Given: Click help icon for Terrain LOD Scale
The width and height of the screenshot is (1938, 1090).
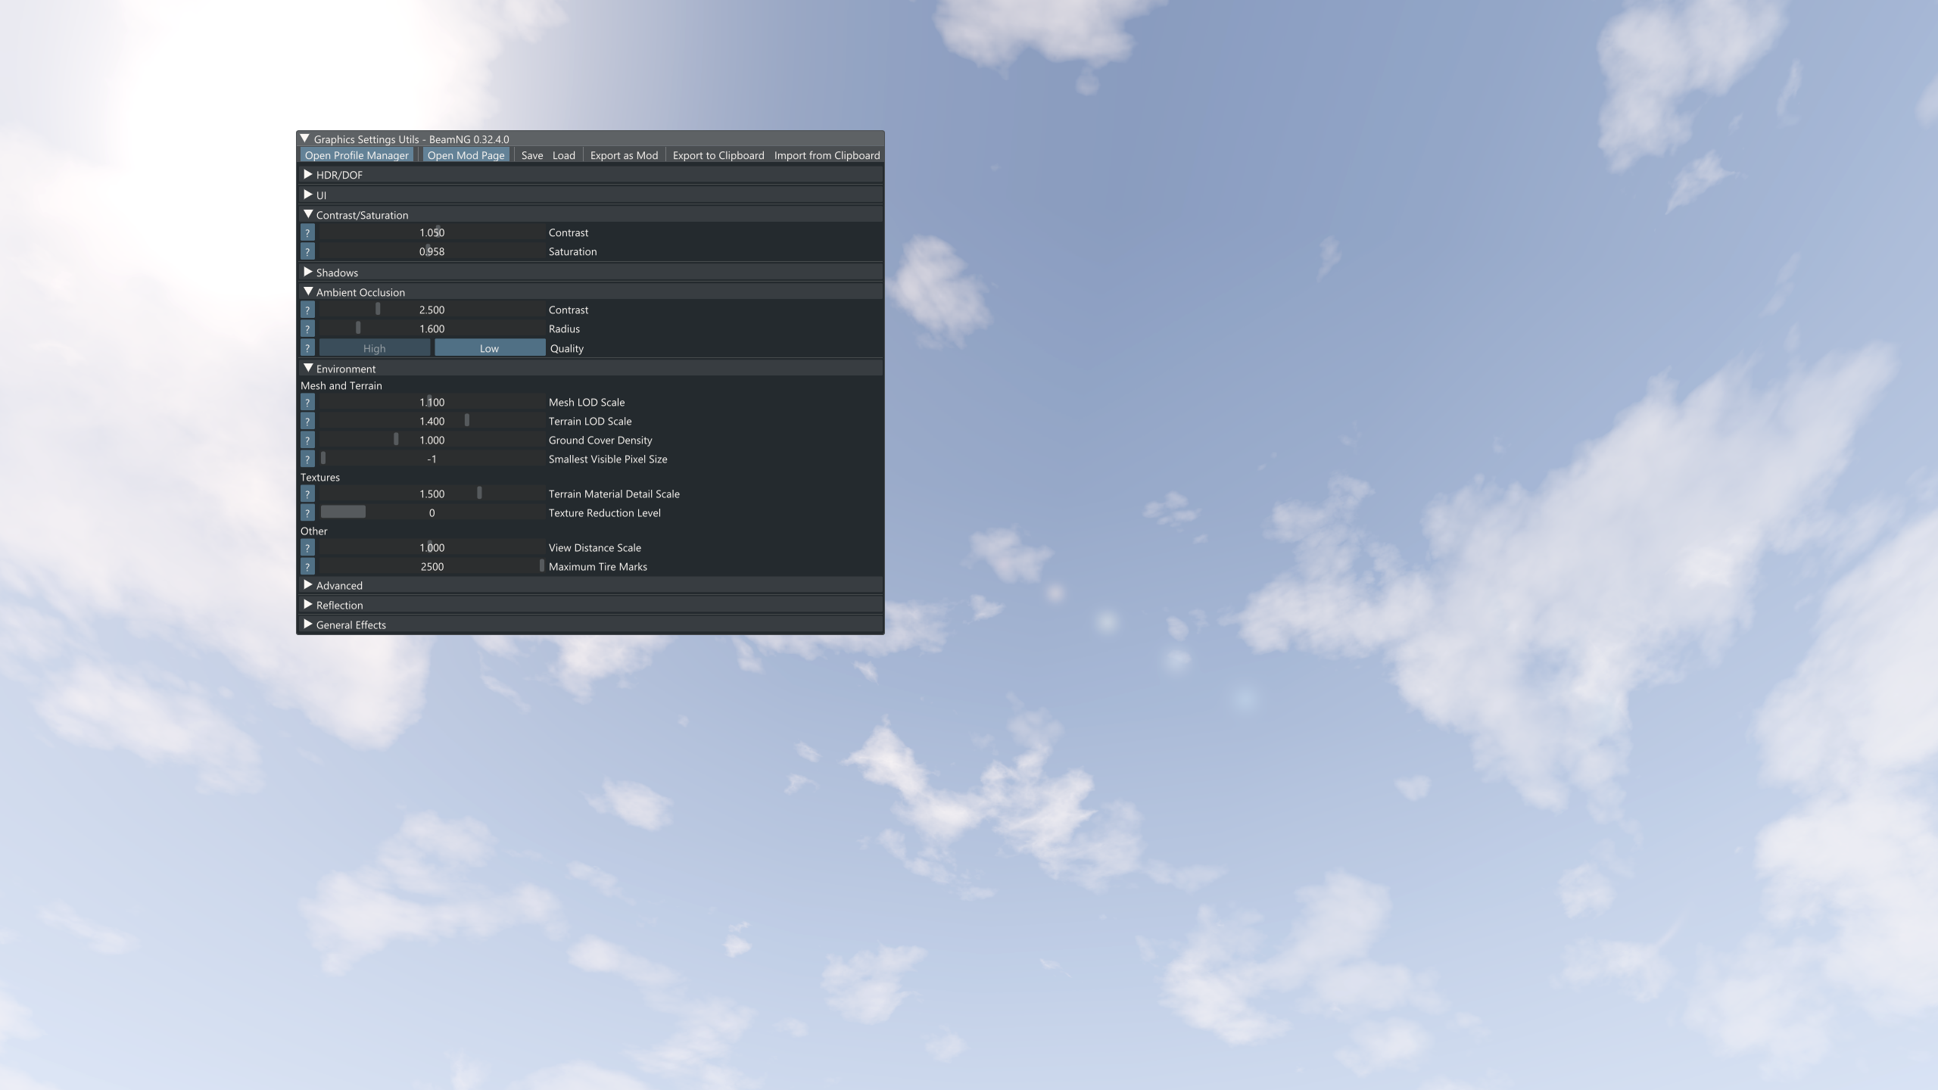Looking at the screenshot, I should point(307,421).
